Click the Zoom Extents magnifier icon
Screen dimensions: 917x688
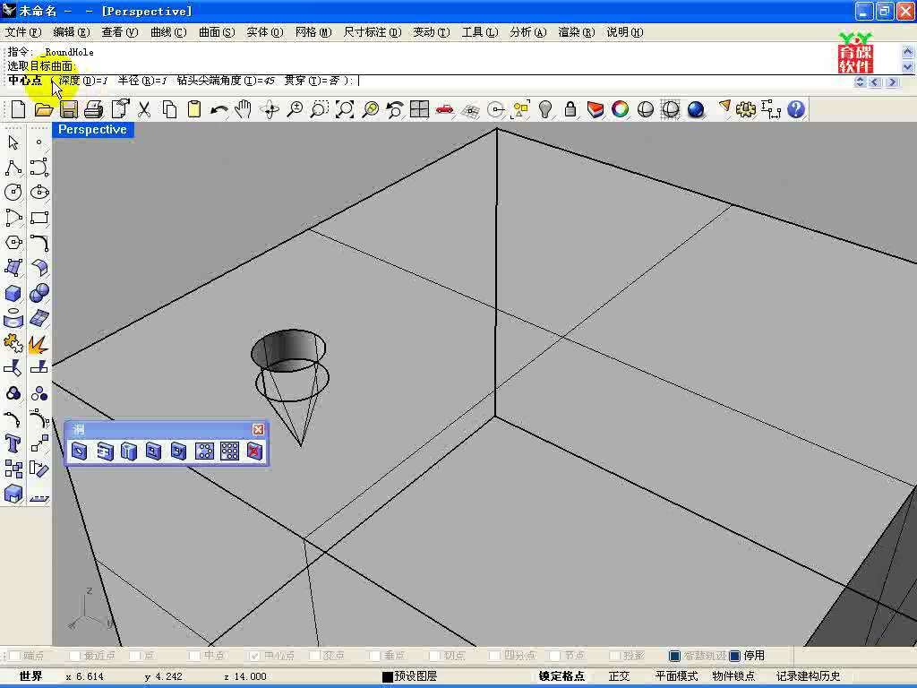(345, 109)
